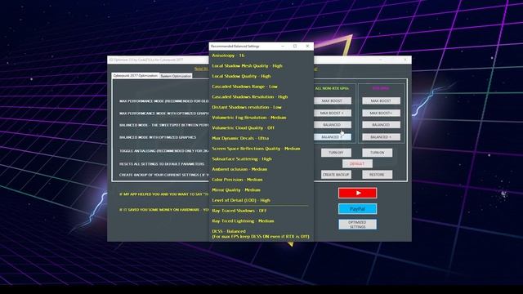Apply MAX BOOST+ in the RTX GPUs column
Viewport: 523px width, 294px height.
pyautogui.click(x=381, y=113)
